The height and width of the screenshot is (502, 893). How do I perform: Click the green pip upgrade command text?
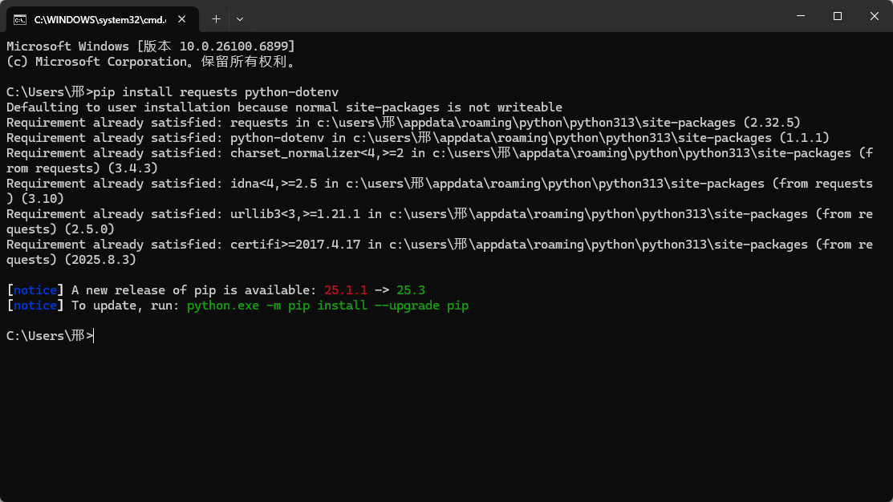(x=327, y=306)
